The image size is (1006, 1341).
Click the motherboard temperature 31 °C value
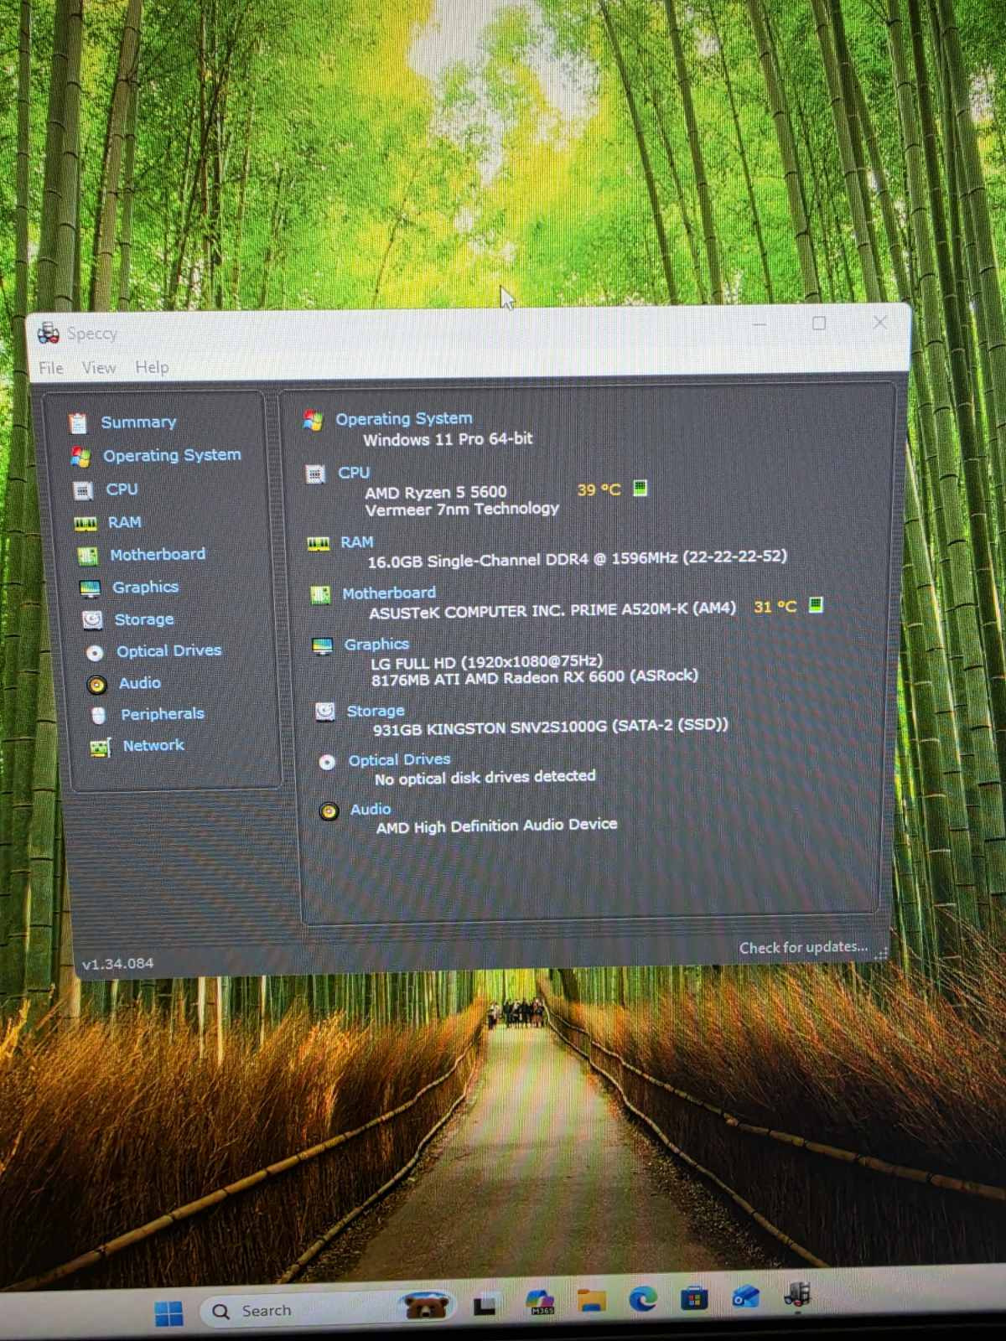pos(775,607)
